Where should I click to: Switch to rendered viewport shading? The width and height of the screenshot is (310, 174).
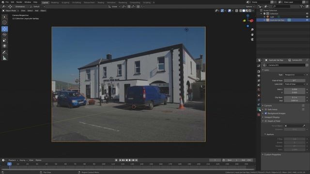[x=250, y=11]
